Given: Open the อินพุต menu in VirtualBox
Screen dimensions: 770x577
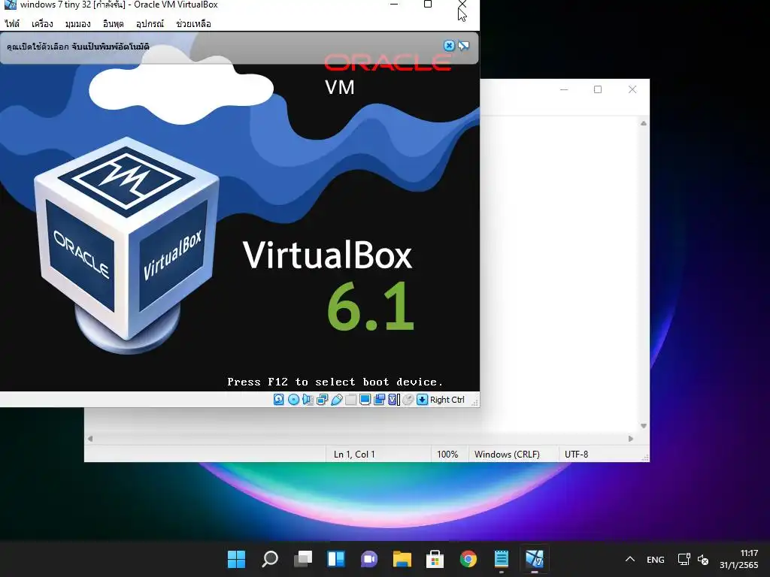Looking at the screenshot, I should coord(113,23).
